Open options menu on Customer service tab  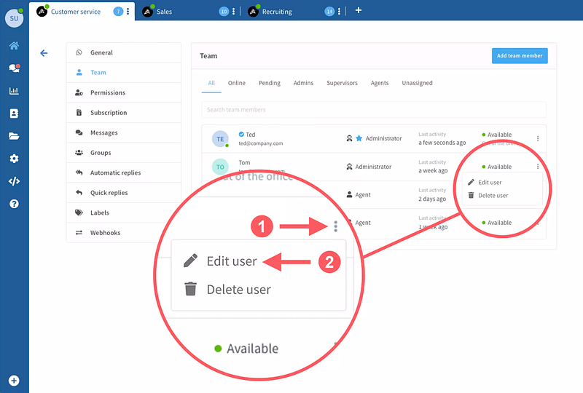click(128, 12)
